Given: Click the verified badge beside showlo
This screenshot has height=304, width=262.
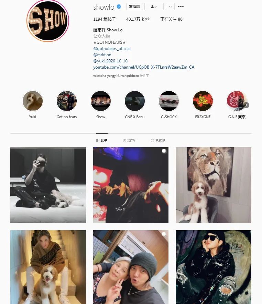Looking at the screenshot, I should click(119, 7).
